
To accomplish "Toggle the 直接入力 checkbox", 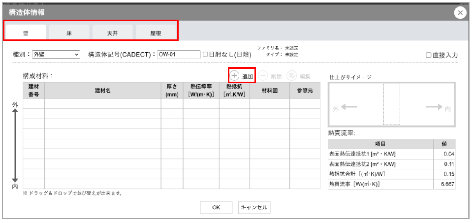I will point(429,56).
